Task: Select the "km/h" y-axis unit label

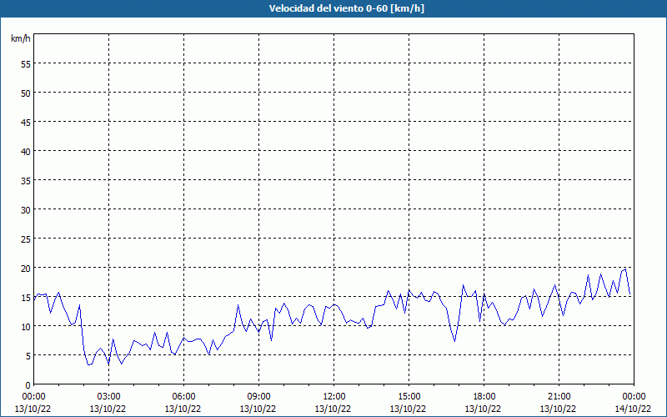Action: (20, 38)
